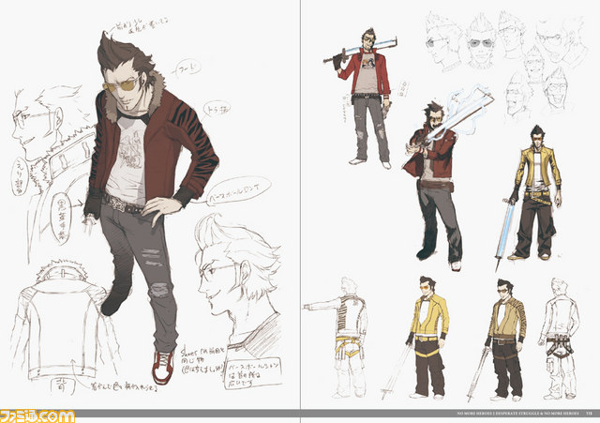Screen dimensions: 600x423
Task: Select the figure aiming the sparking beam katana
Action: click(440, 184)
